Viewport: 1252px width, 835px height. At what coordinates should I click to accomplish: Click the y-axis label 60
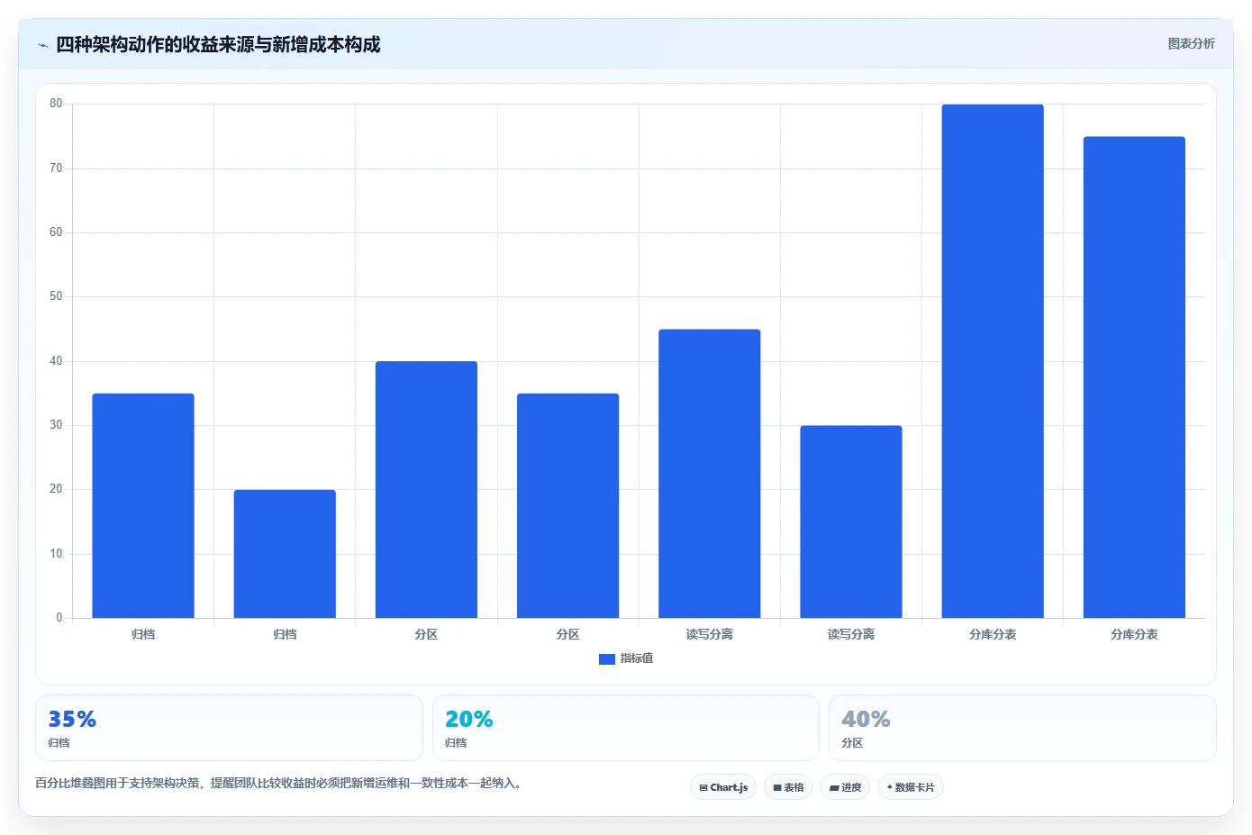click(x=56, y=232)
